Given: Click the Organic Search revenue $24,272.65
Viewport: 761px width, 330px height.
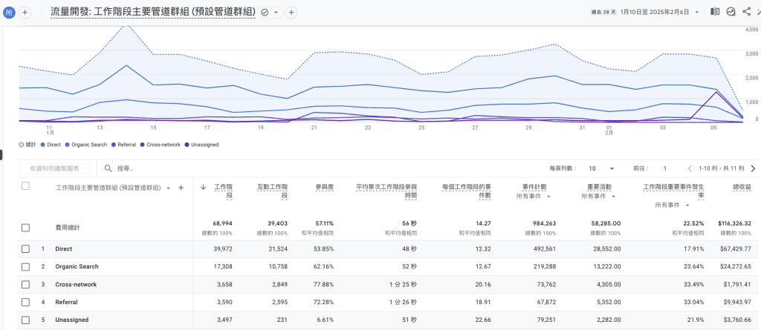Looking at the screenshot, I should click(736, 266).
